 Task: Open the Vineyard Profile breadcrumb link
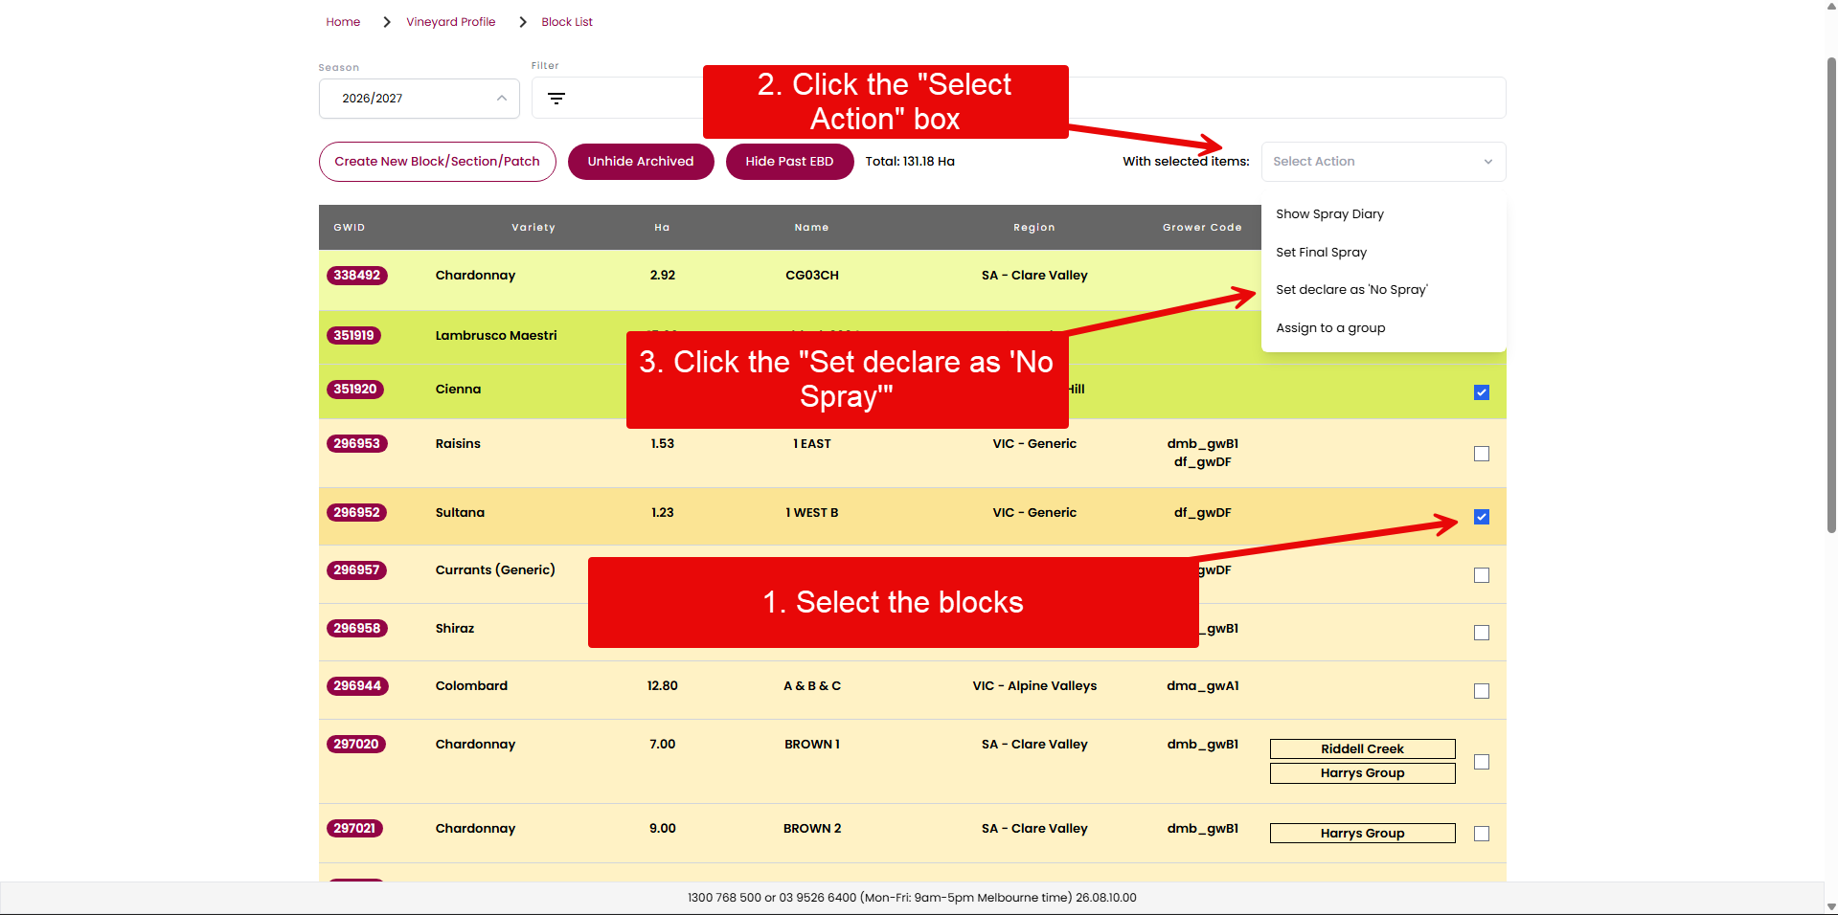click(450, 22)
